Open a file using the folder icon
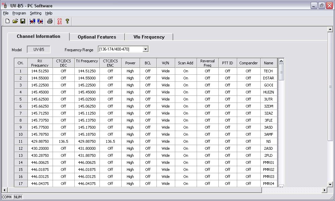Screen dimensions: 335x201 tap(15, 21)
